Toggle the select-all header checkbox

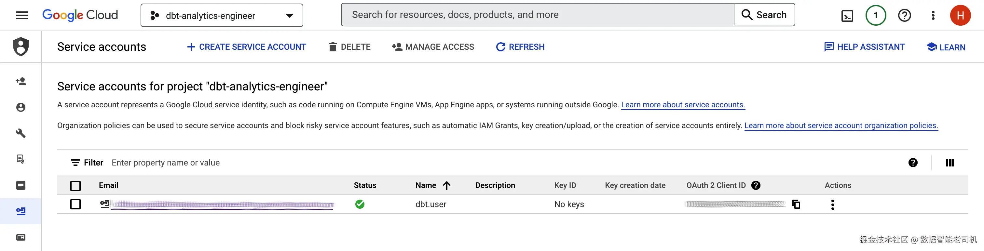[x=75, y=186]
